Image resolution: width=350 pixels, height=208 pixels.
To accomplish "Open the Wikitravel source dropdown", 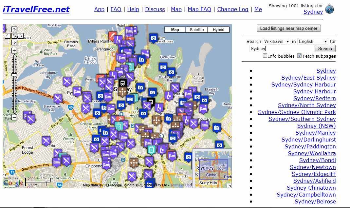I will (276, 41).
